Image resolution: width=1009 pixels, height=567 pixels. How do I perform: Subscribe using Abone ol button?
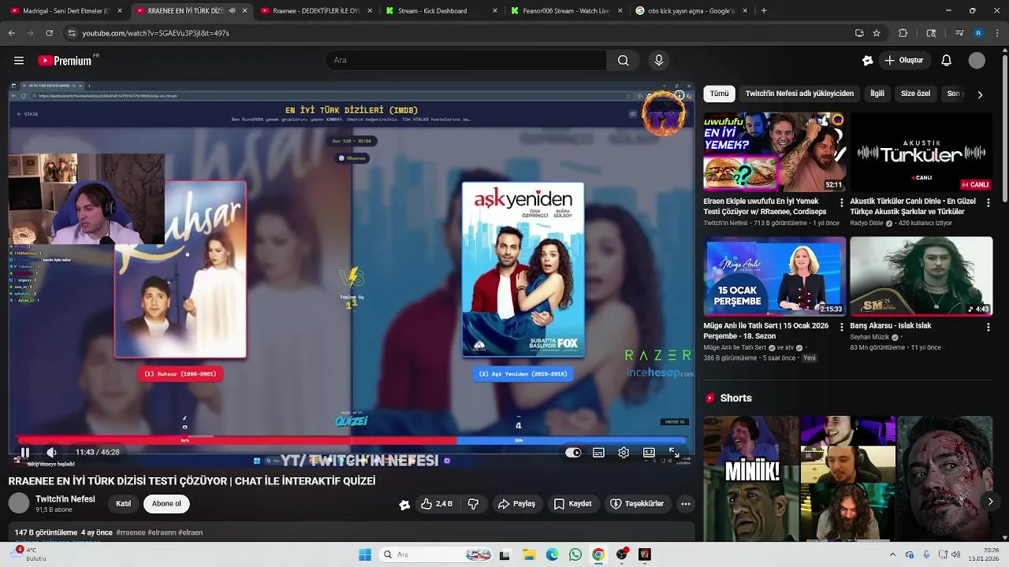(x=166, y=504)
